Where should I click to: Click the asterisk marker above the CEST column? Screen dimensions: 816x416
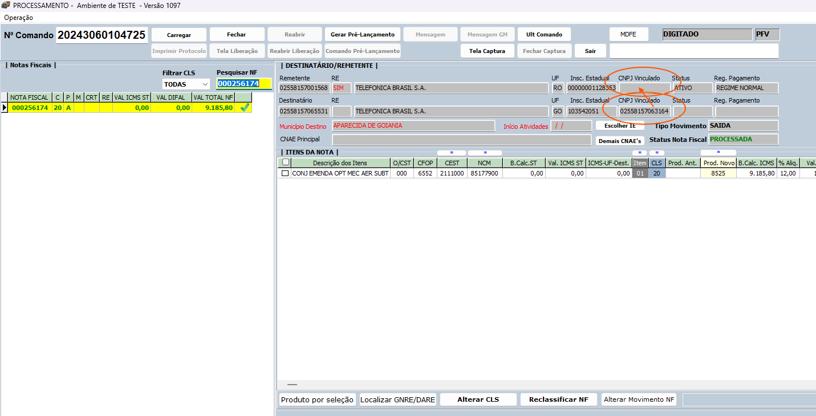pos(452,153)
